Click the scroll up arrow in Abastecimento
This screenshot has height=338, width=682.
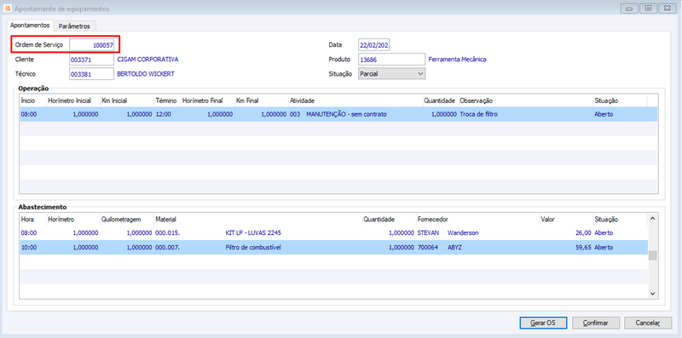pyautogui.click(x=652, y=219)
